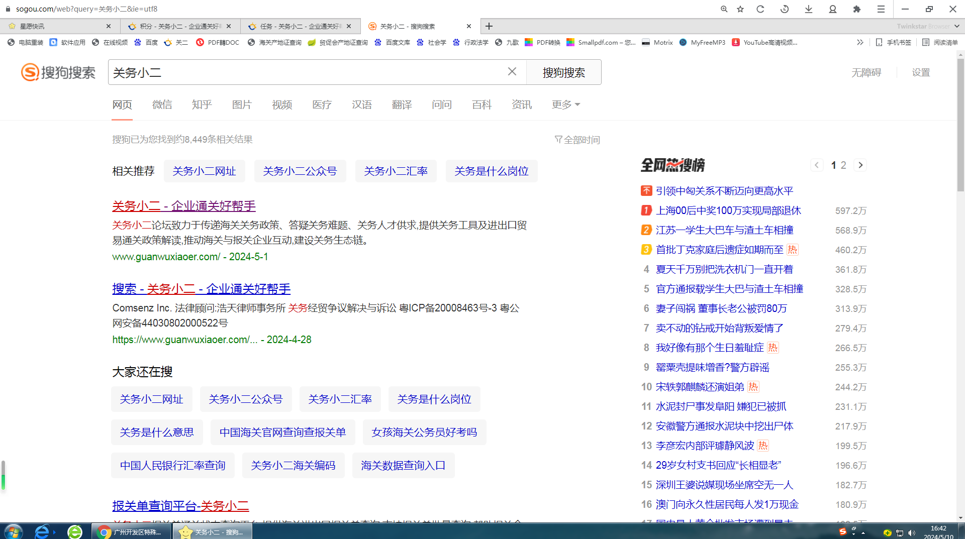Open Internet Explorer from taskbar
The width and height of the screenshot is (965, 539).
tap(43, 531)
